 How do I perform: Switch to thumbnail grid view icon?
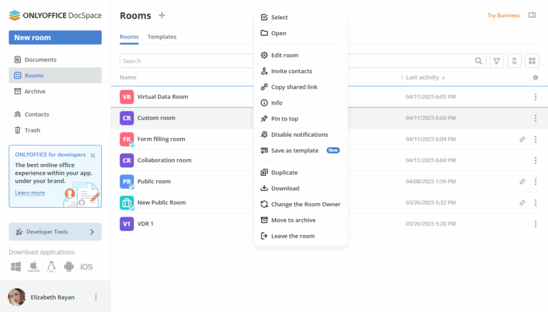[x=531, y=60]
